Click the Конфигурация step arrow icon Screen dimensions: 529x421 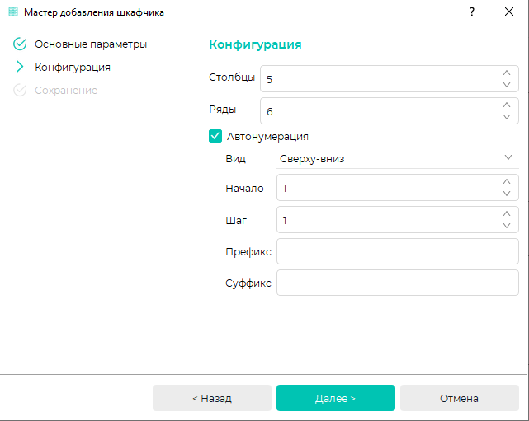click(x=20, y=67)
